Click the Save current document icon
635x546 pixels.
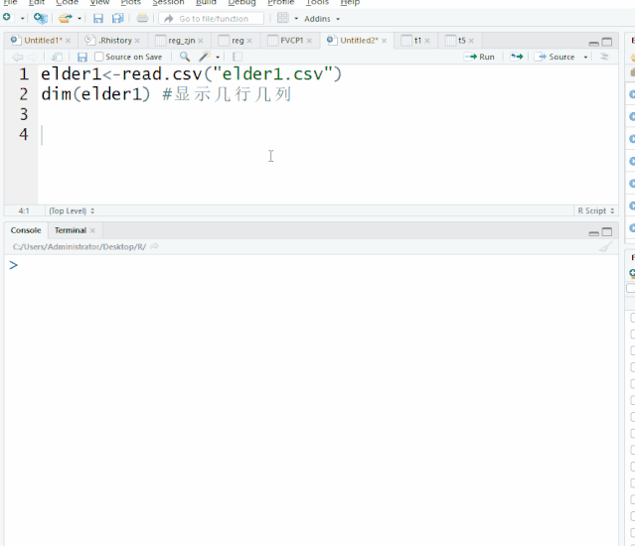point(82,57)
